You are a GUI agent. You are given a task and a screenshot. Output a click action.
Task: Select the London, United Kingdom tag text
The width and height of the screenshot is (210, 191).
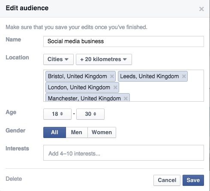pos(79,87)
